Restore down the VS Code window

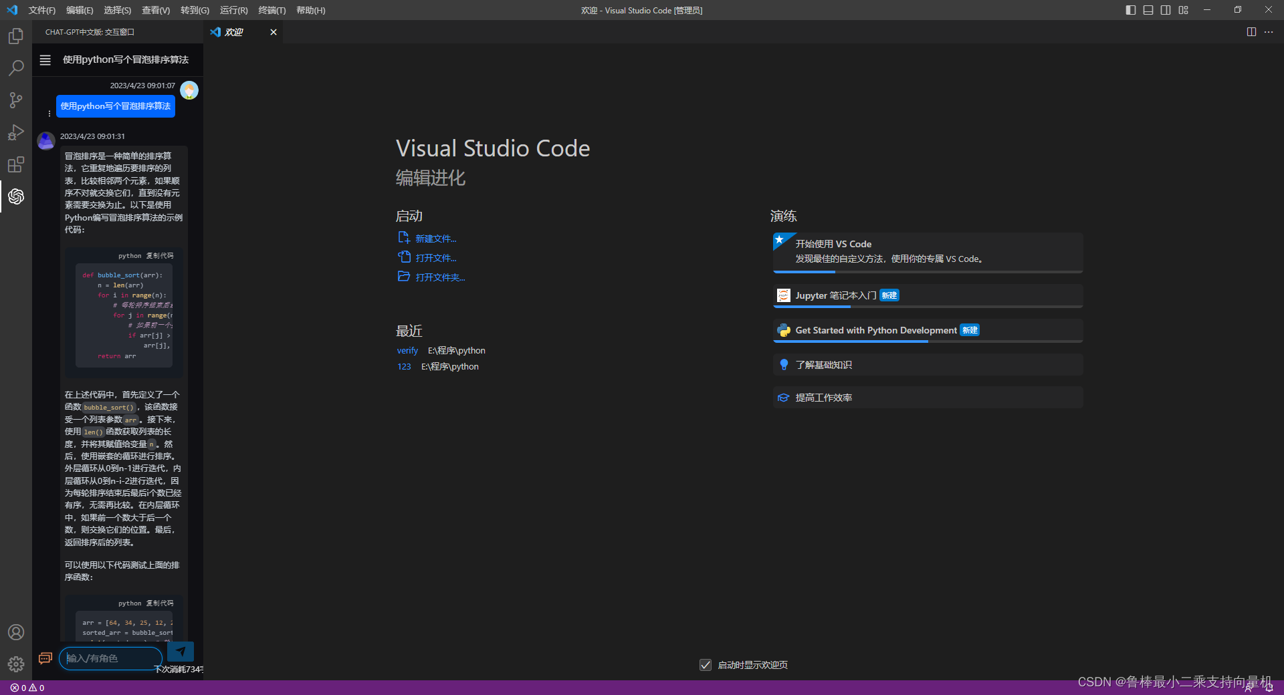[x=1238, y=10]
